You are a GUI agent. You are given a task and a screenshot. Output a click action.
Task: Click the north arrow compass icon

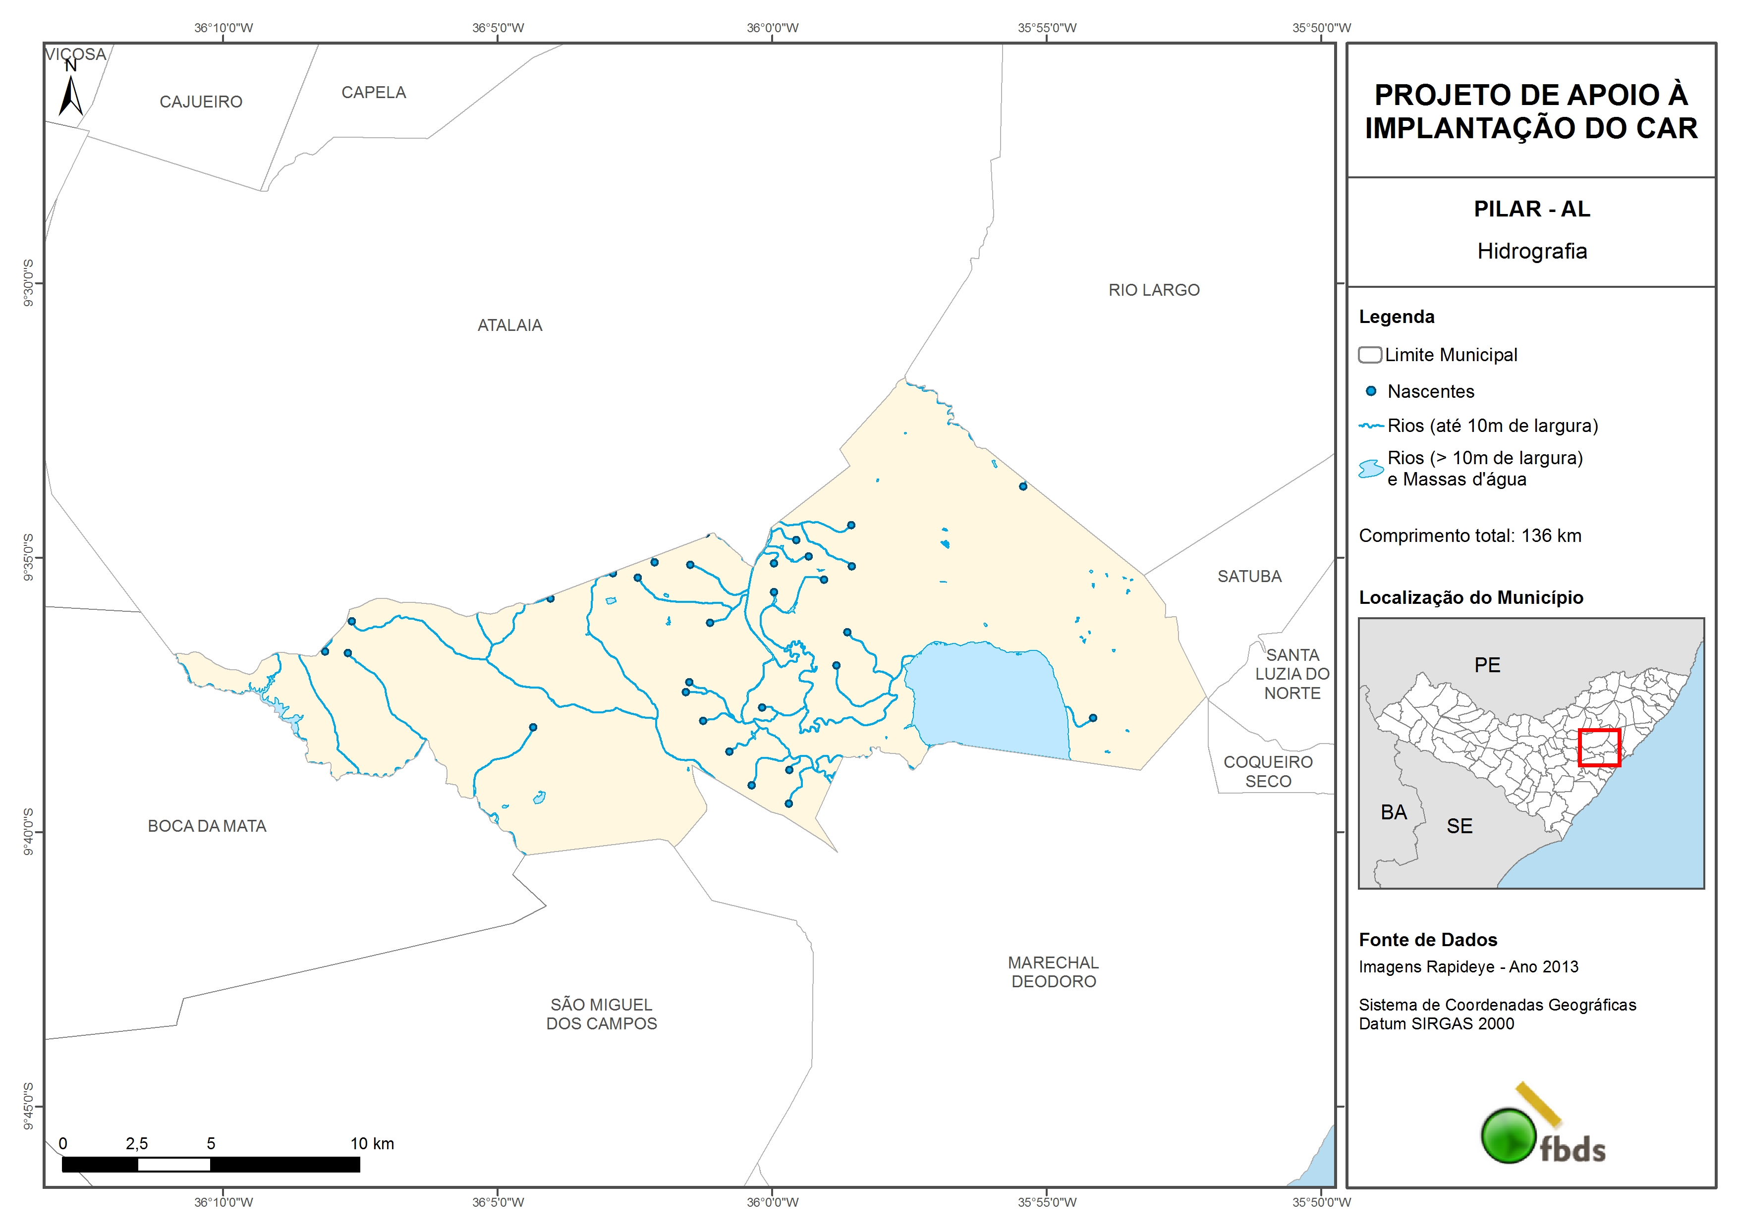(71, 96)
